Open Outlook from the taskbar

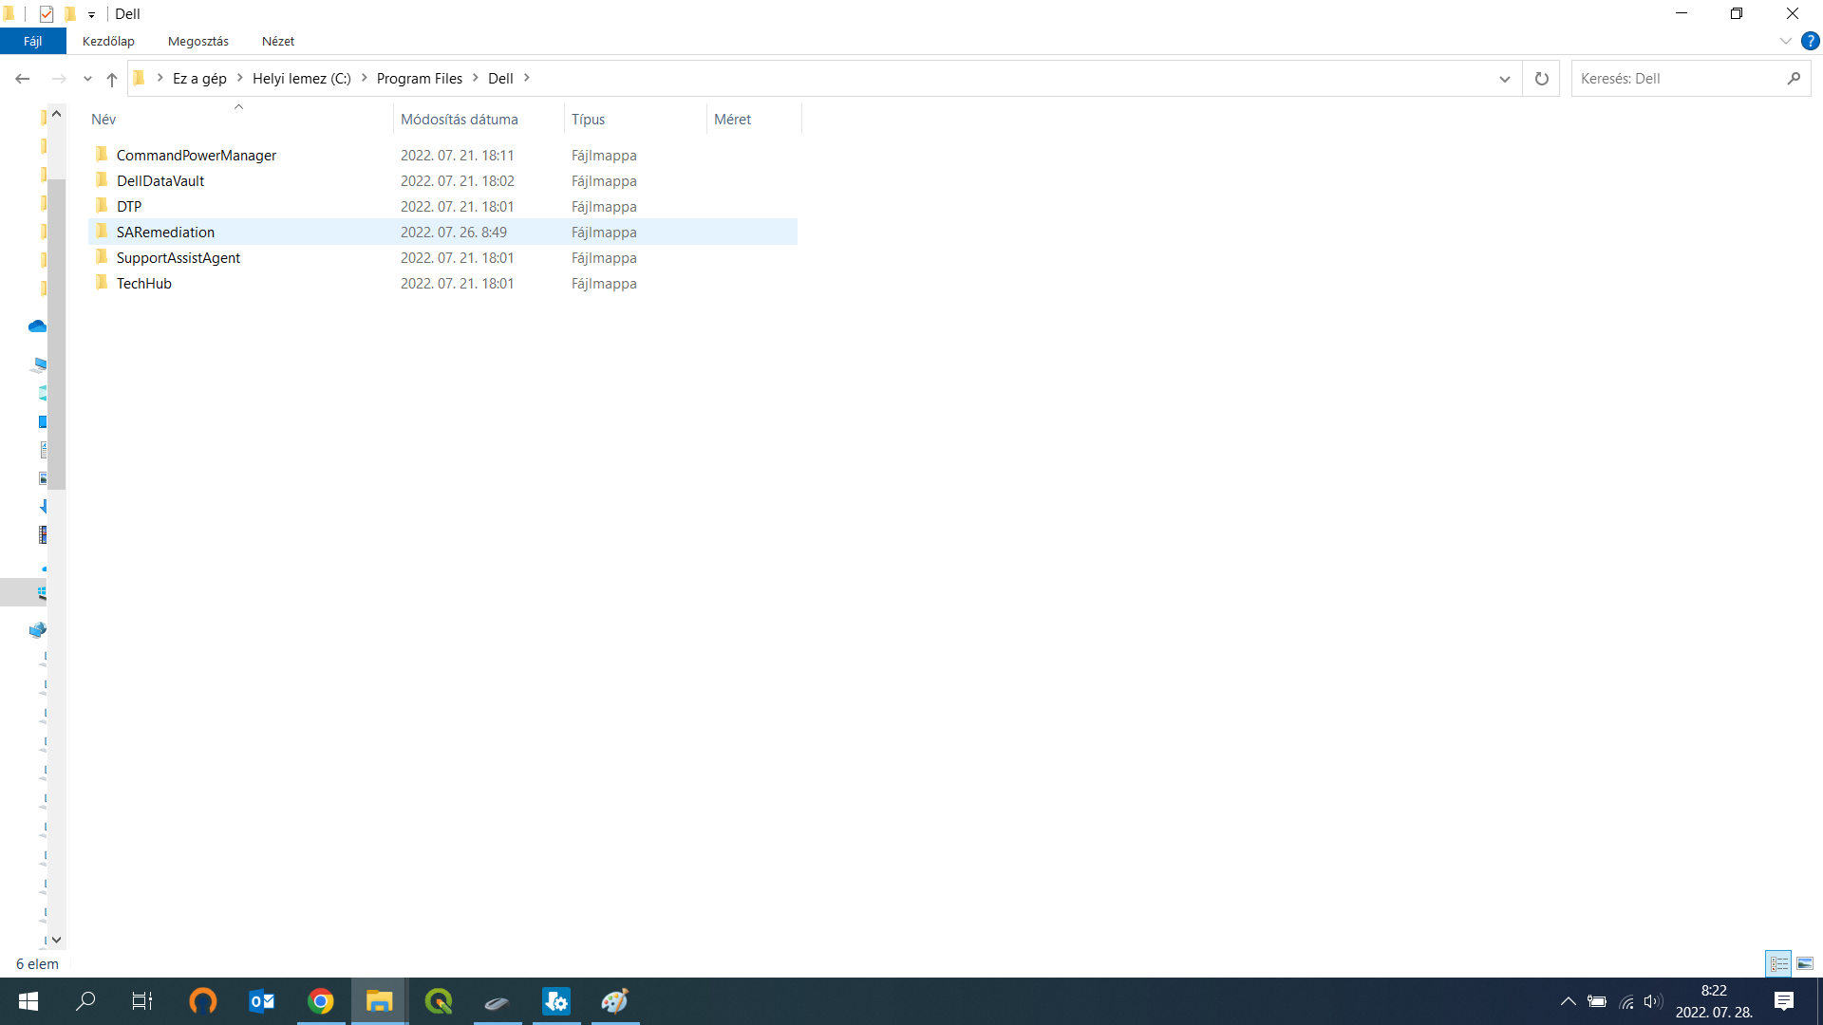[x=261, y=1001]
